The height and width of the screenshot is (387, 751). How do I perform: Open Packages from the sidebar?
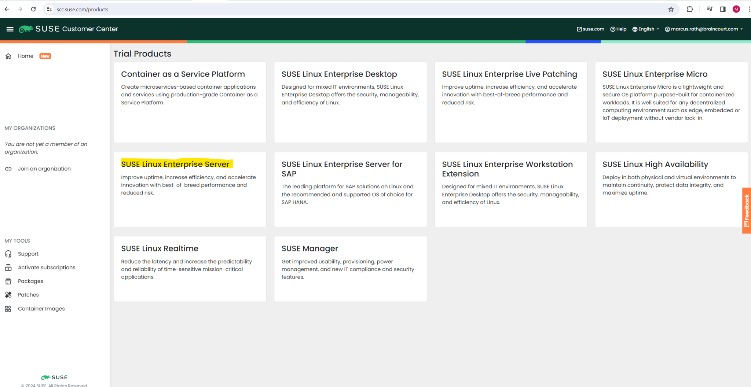click(8, 281)
